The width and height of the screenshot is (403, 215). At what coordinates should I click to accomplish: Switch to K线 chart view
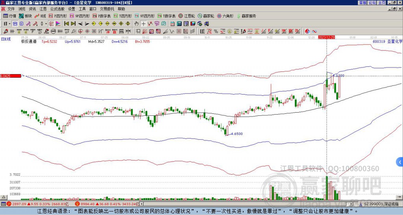40,16
